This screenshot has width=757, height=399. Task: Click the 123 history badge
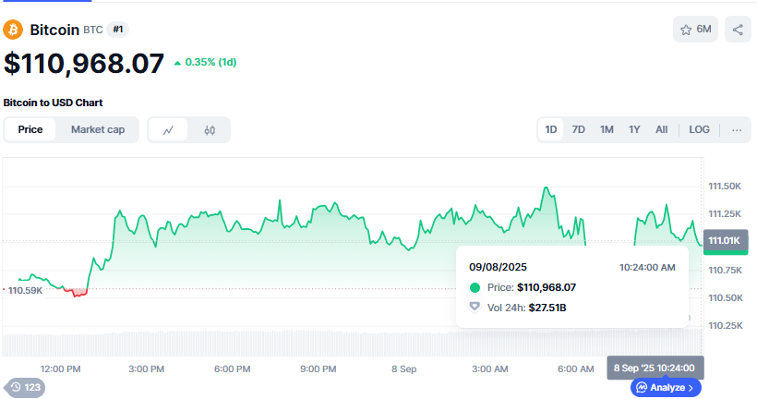[26, 387]
